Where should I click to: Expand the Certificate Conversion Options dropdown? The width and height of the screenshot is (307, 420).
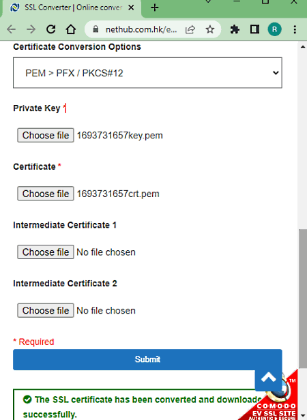pos(147,72)
